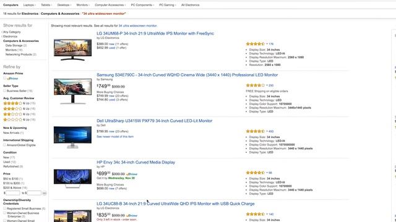The height and width of the screenshot is (222, 396).
Task: Go back to the Electronics category
Action: tap(11, 36)
